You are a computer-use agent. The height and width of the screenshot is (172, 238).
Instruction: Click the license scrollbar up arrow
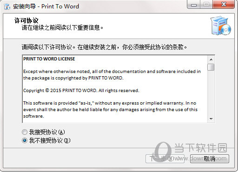click(x=211, y=60)
